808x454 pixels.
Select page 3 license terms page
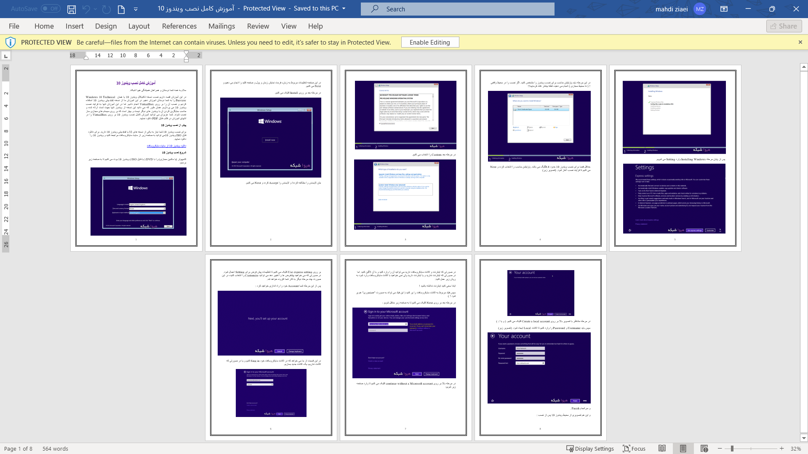[406, 158]
